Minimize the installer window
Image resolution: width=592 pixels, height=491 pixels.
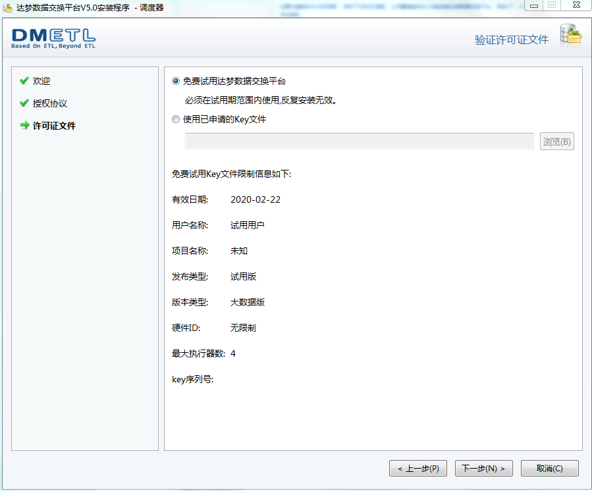(x=534, y=6)
